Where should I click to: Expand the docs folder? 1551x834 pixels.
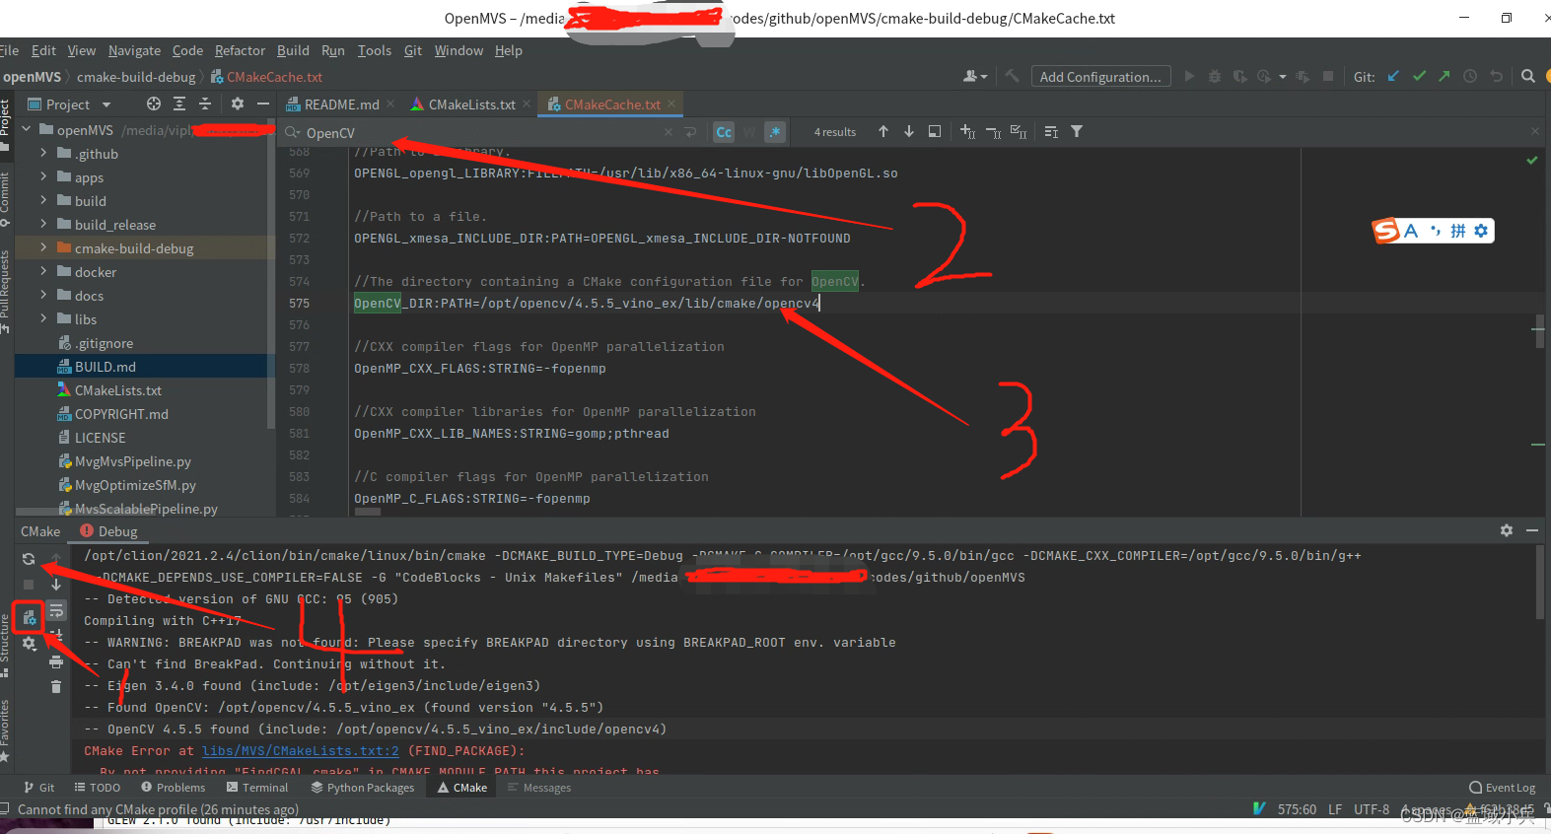(43, 295)
